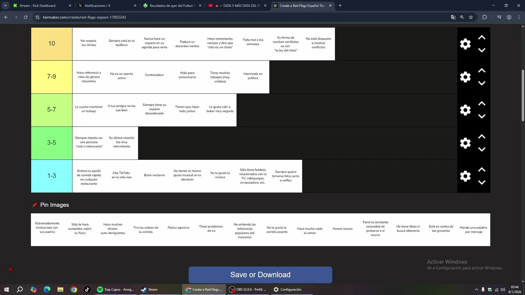Click the tiermaker.com address bar
This screenshot has width=525, height=295.
click(242, 17)
